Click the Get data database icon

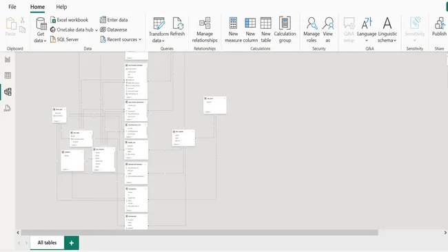pos(41,23)
